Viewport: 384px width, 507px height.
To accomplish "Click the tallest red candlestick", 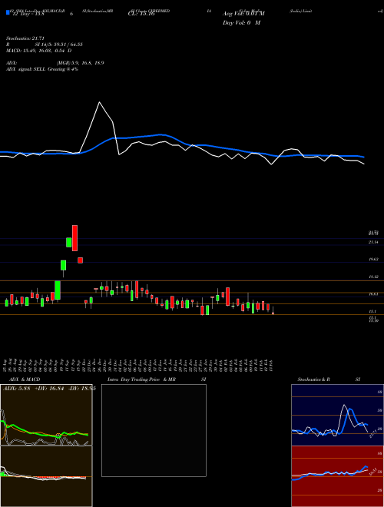I will 74,238.
